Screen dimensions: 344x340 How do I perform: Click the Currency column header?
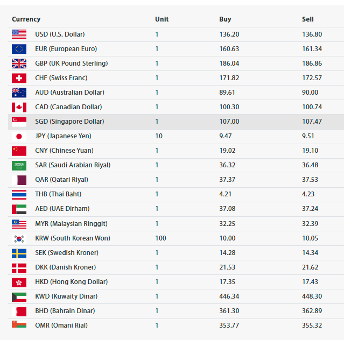(x=26, y=19)
